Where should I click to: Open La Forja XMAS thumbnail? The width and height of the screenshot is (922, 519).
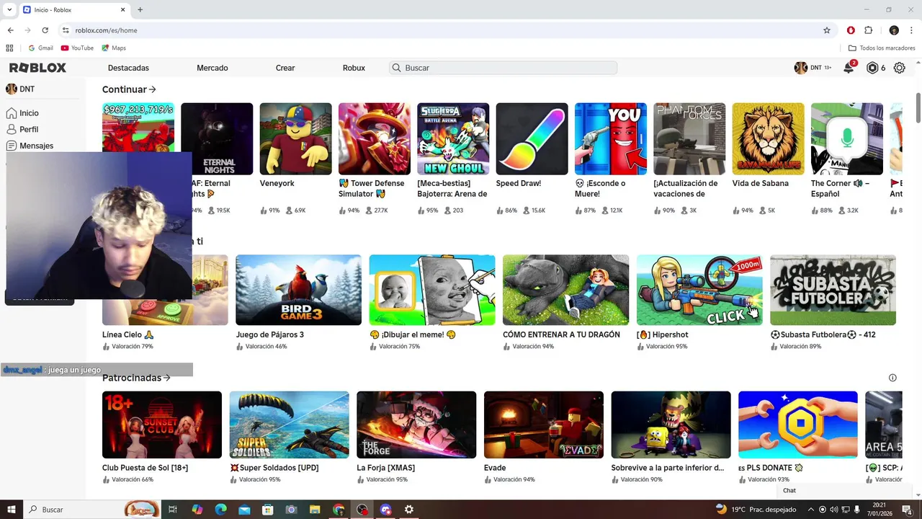416,425
